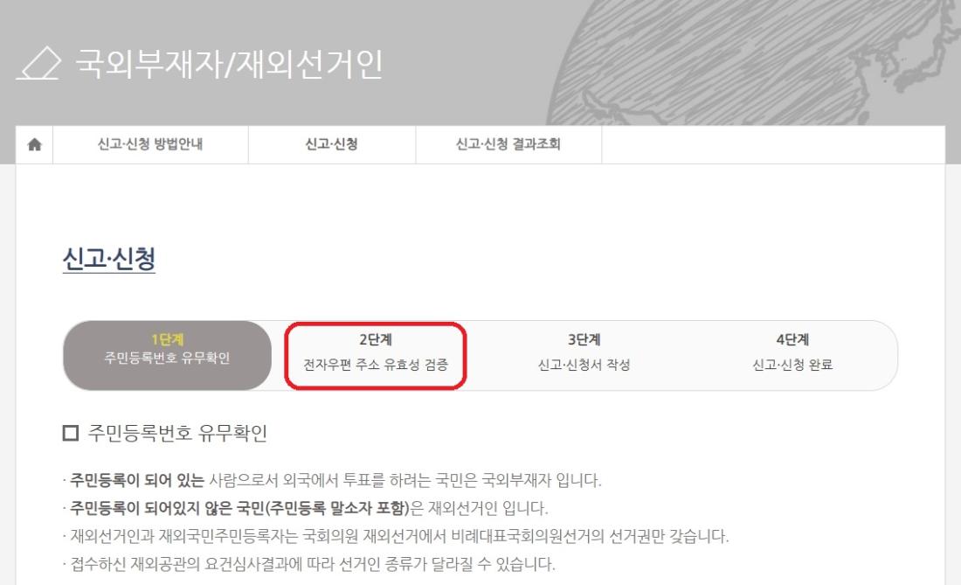961x585 pixels.
Task: Click the empty area right of 결과조회 tab
Action: (x=773, y=144)
